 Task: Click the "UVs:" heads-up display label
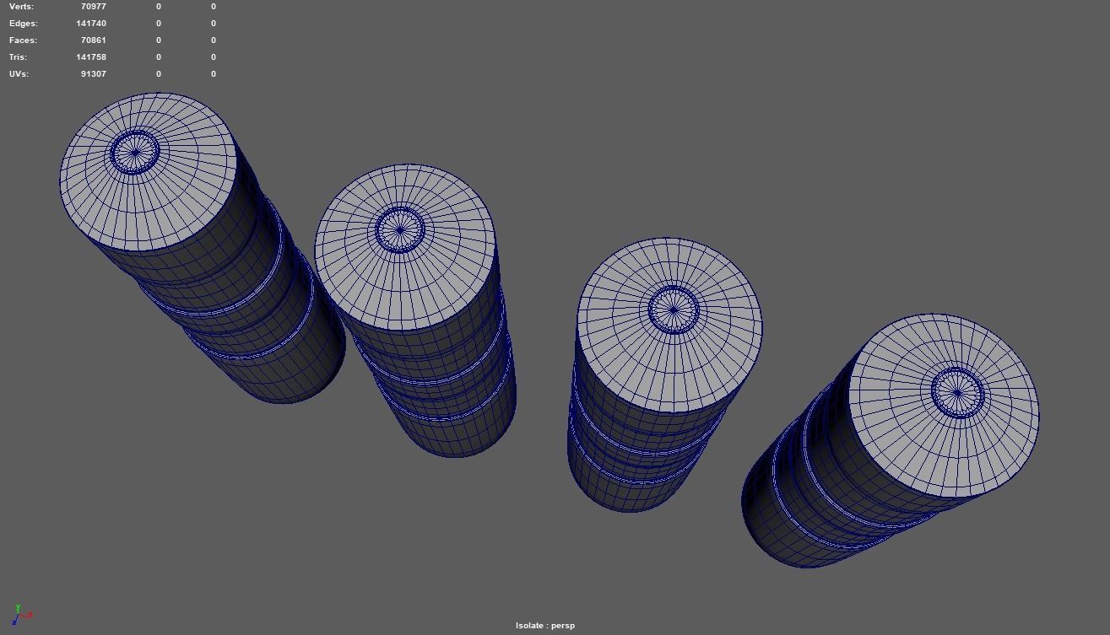coord(19,74)
